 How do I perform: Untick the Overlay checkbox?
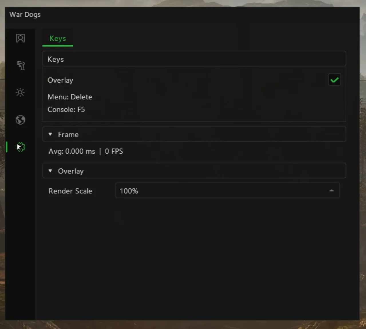tap(334, 80)
